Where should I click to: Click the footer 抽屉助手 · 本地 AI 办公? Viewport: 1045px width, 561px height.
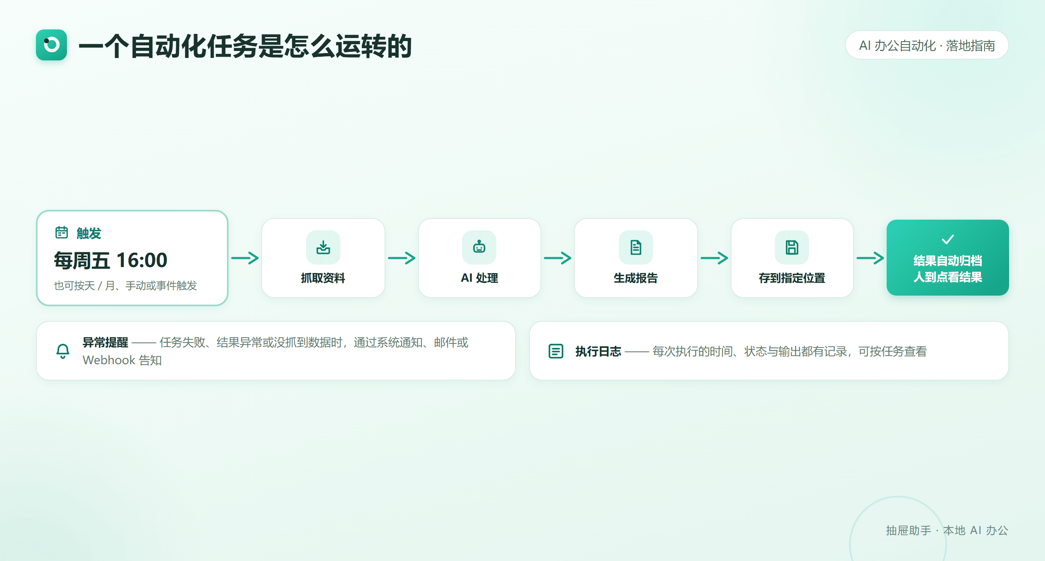coord(947,530)
